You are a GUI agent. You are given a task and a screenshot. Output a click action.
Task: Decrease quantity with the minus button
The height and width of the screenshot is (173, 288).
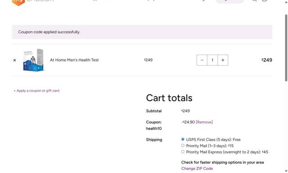click(x=202, y=60)
